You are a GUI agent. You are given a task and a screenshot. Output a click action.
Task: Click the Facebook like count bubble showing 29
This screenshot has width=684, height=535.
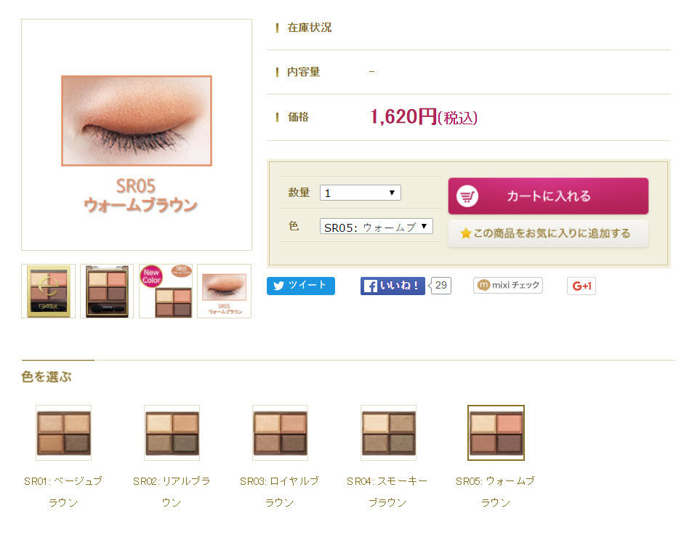coord(440,286)
